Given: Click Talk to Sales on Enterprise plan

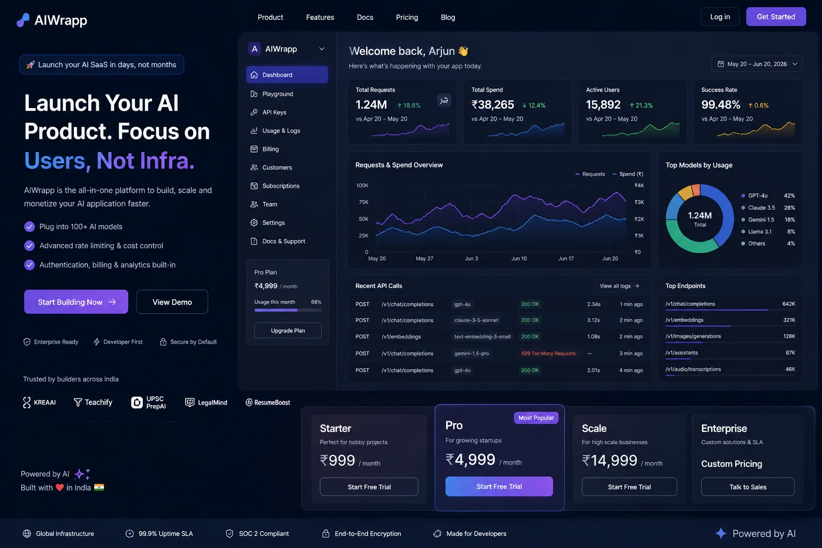Looking at the screenshot, I should coord(748,487).
